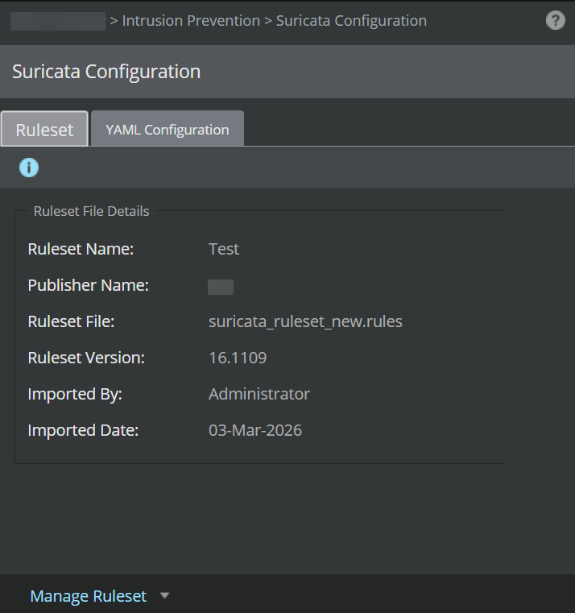Click the blue information icon

tap(29, 168)
